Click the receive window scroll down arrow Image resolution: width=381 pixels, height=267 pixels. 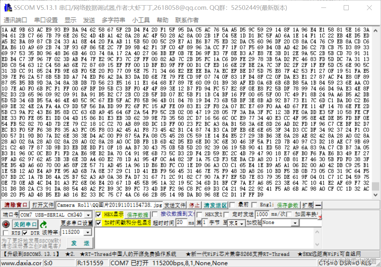[x=376, y=195]
